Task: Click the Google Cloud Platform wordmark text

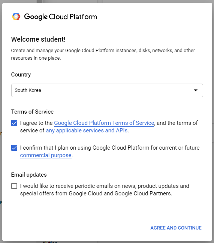Action: pos(61,17)
